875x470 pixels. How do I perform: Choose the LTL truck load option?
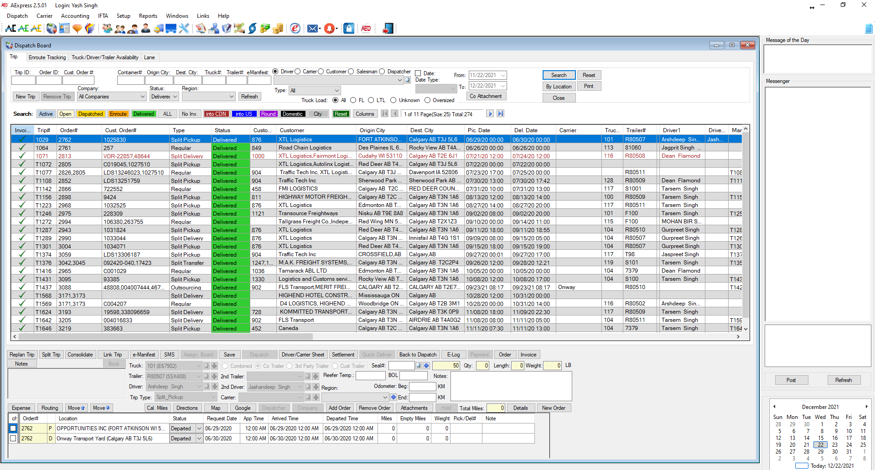click(x=371, y=100)
